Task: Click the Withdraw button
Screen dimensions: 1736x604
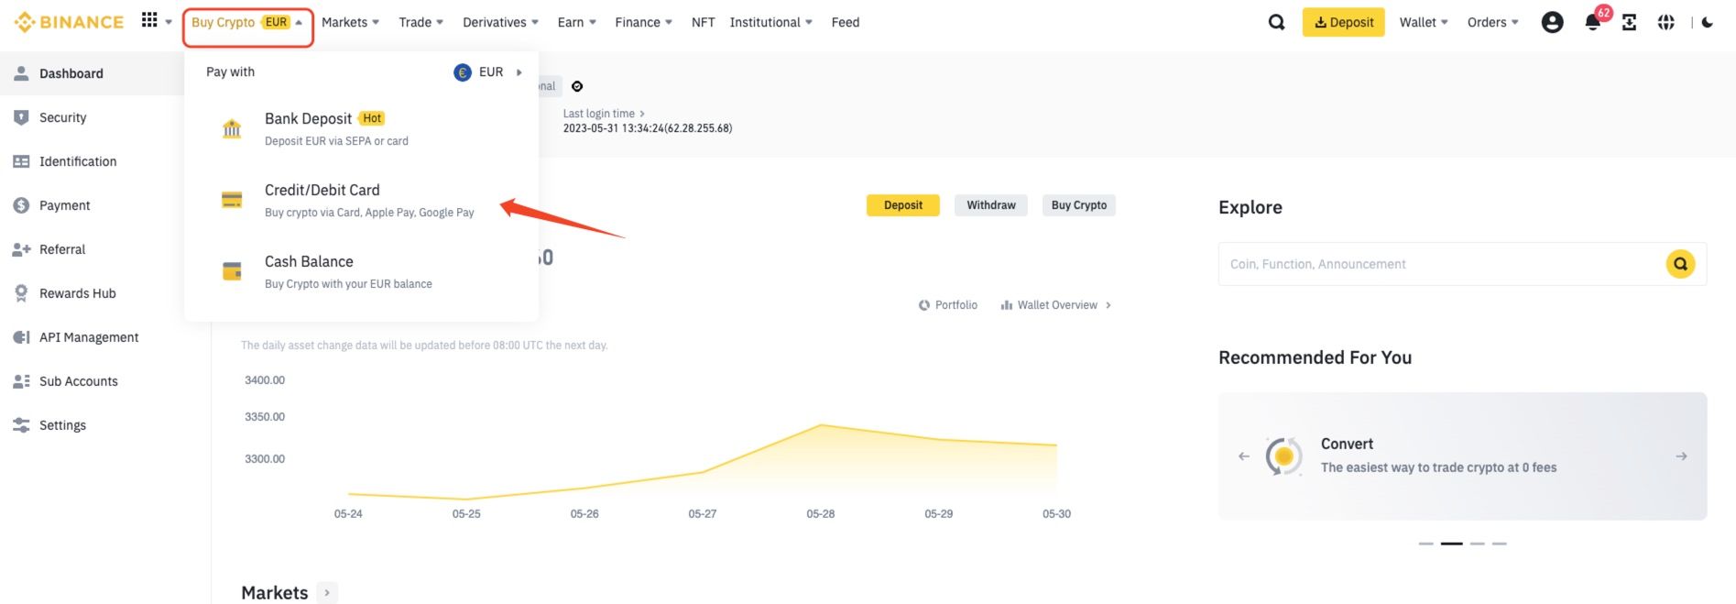Action: 990,205
